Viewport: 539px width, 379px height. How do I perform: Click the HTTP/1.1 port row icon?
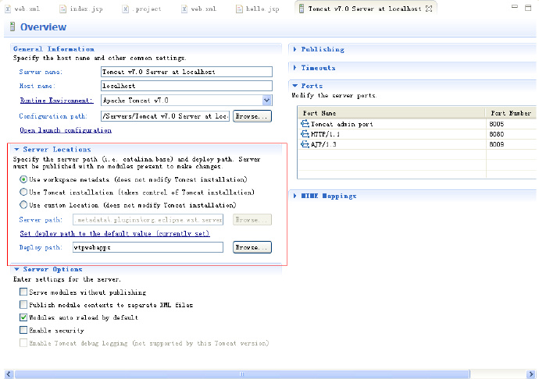305,134
